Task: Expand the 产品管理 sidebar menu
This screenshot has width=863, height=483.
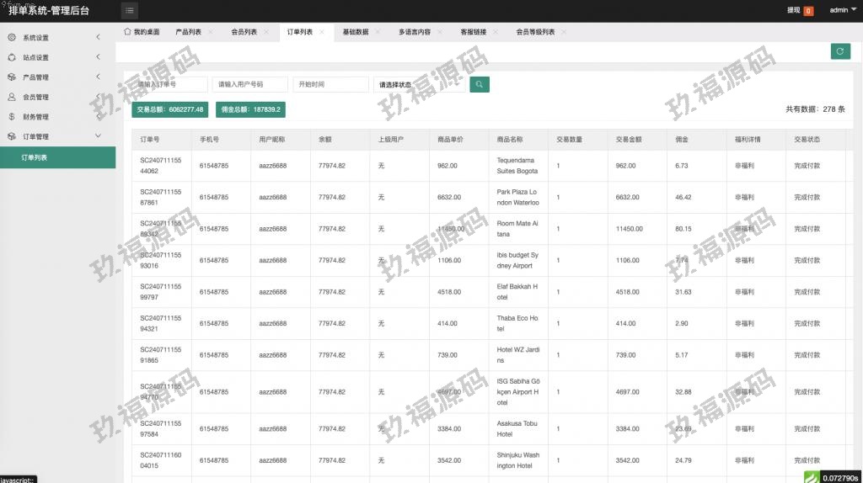Action: (x=98, y=77)
